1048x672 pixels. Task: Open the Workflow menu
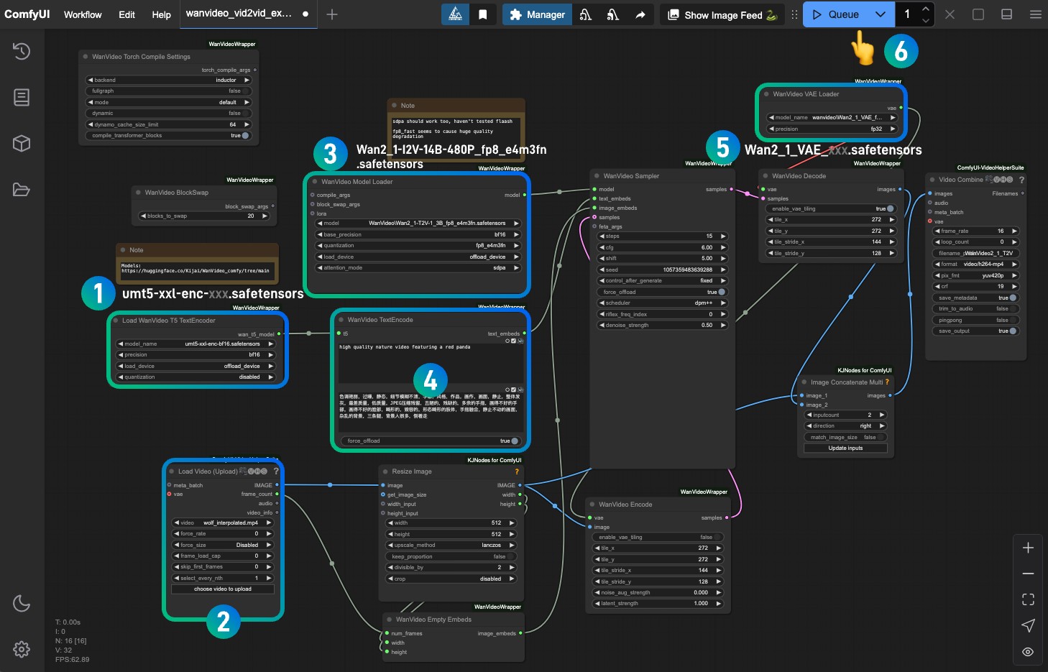coord(83,14)
